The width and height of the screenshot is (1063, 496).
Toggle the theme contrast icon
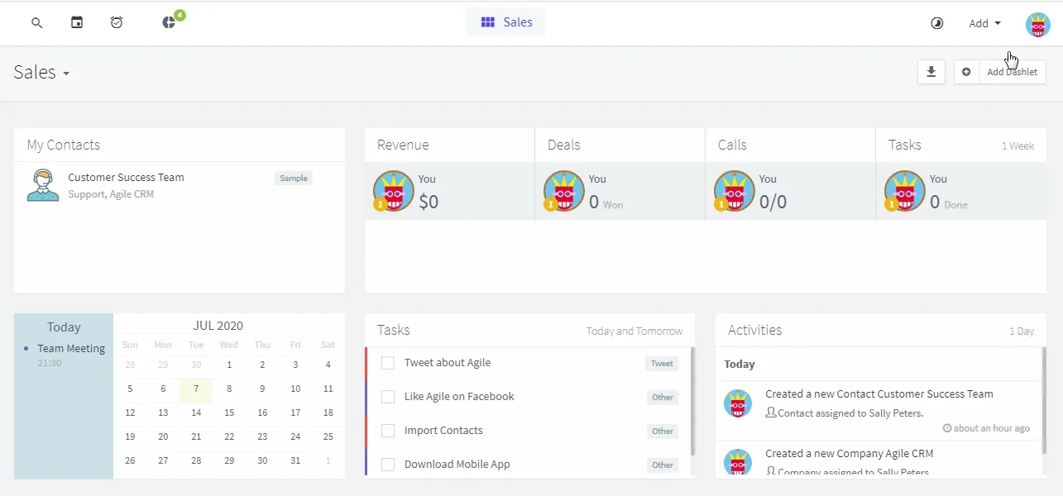tap(936, 23)
